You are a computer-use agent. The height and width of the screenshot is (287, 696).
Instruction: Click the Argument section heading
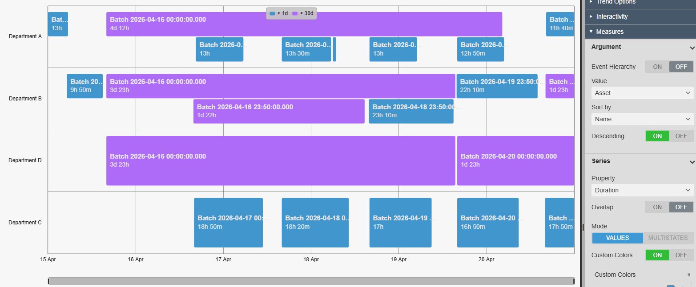tap(606, 47)
